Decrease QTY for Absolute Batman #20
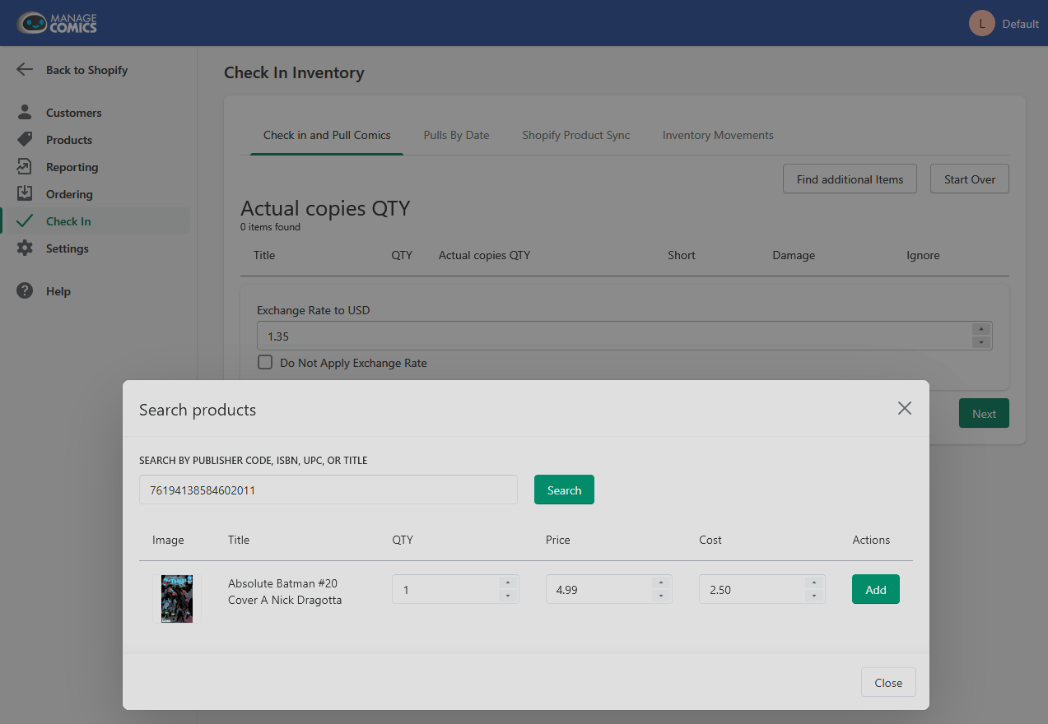The width and height of the screenshot is (1048, 724). [508, 595]
